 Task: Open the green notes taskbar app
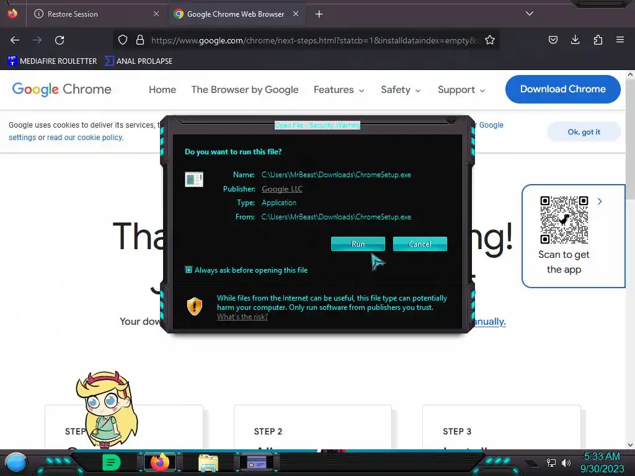pos(112,462)
